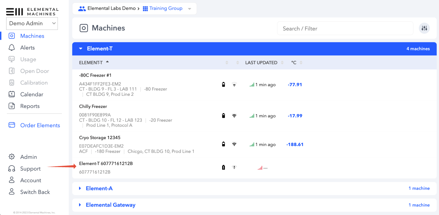This screenshot has height=215, width=439.
Task: Click wifi icon for Cryo Storage 12345
Action: pyautogui.click(x=234, y=144)
